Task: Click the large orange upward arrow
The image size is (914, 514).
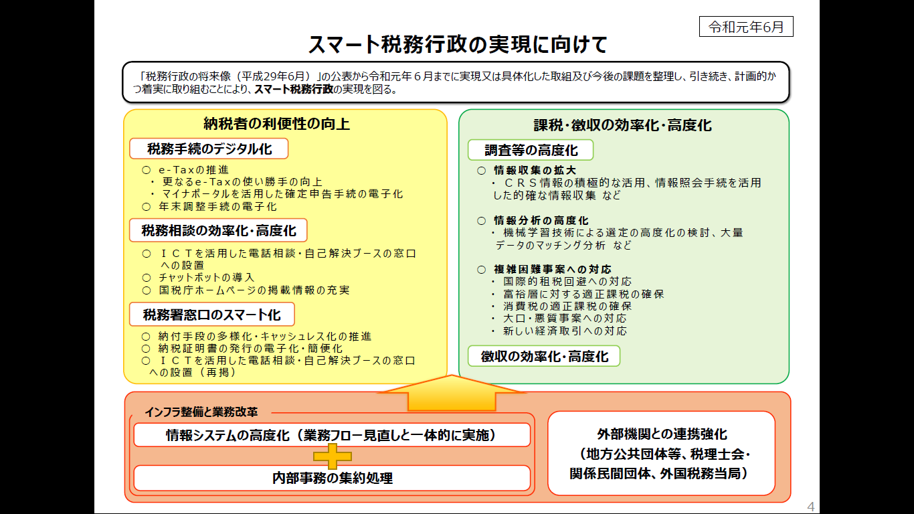Action: click(451, 393)
